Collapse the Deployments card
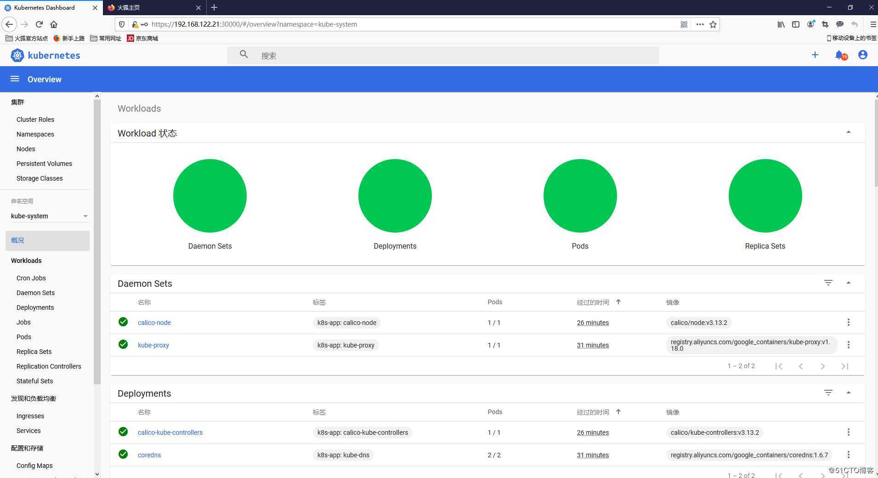878x478 pixels. click(849, 393)
